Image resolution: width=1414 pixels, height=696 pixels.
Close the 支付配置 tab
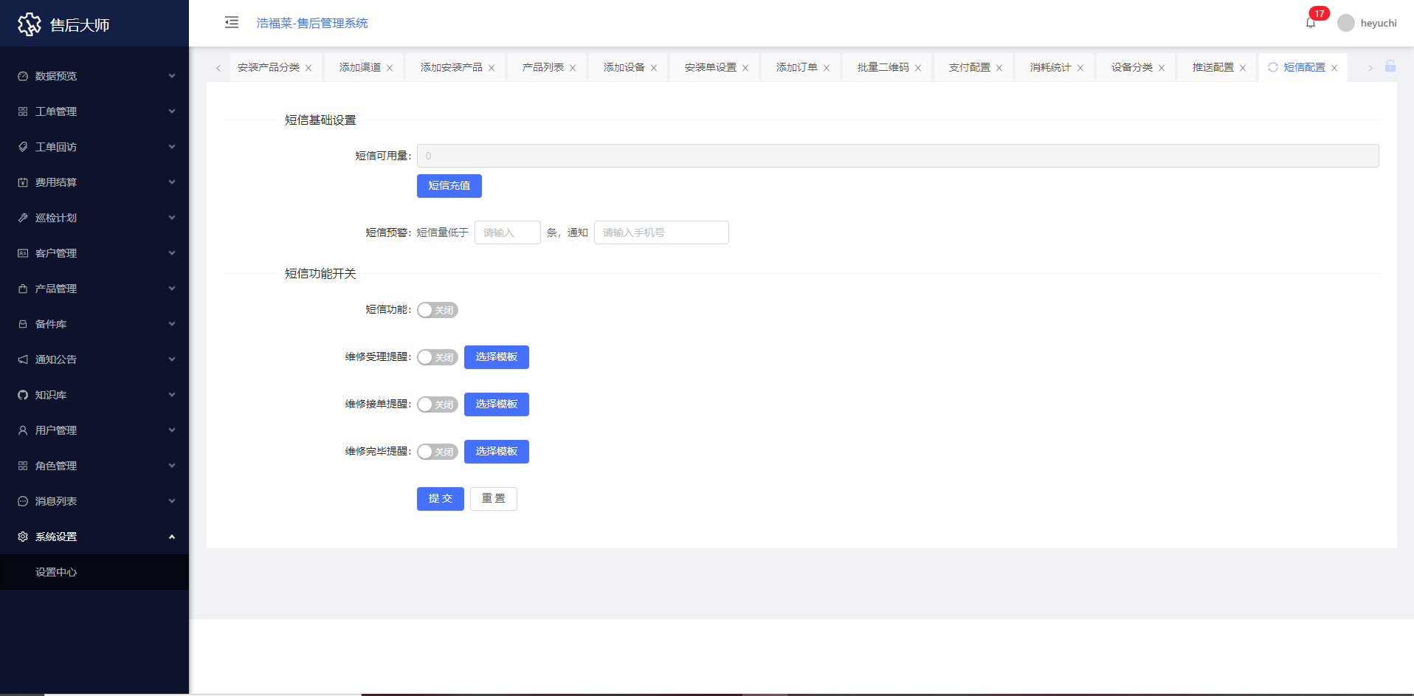point(999,68)
